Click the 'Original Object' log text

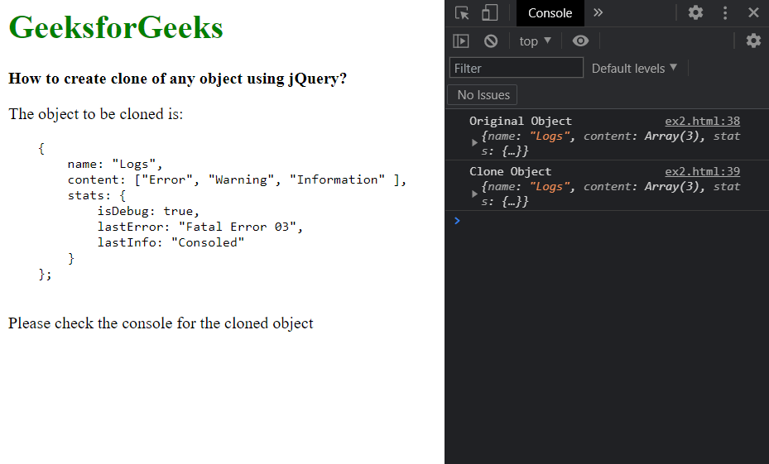click(521, 121)
